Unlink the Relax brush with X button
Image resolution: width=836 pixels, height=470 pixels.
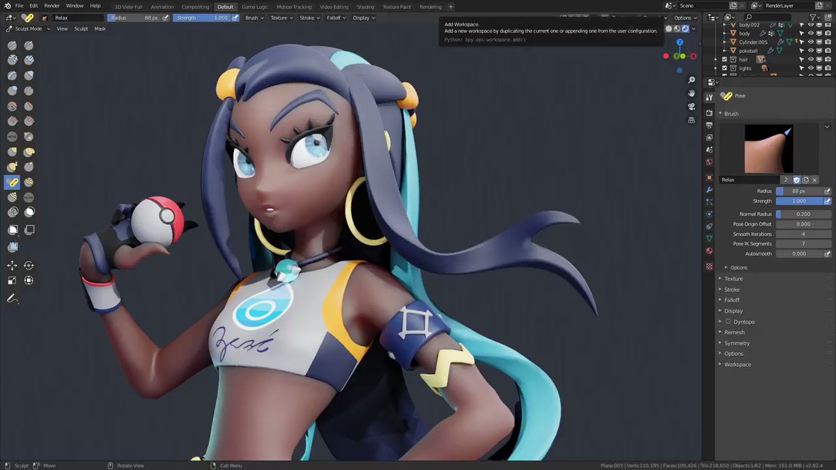(x=814, y=180)
